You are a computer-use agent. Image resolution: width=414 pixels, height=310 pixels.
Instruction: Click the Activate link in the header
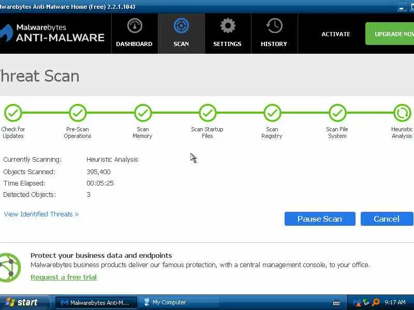(335, 34)
